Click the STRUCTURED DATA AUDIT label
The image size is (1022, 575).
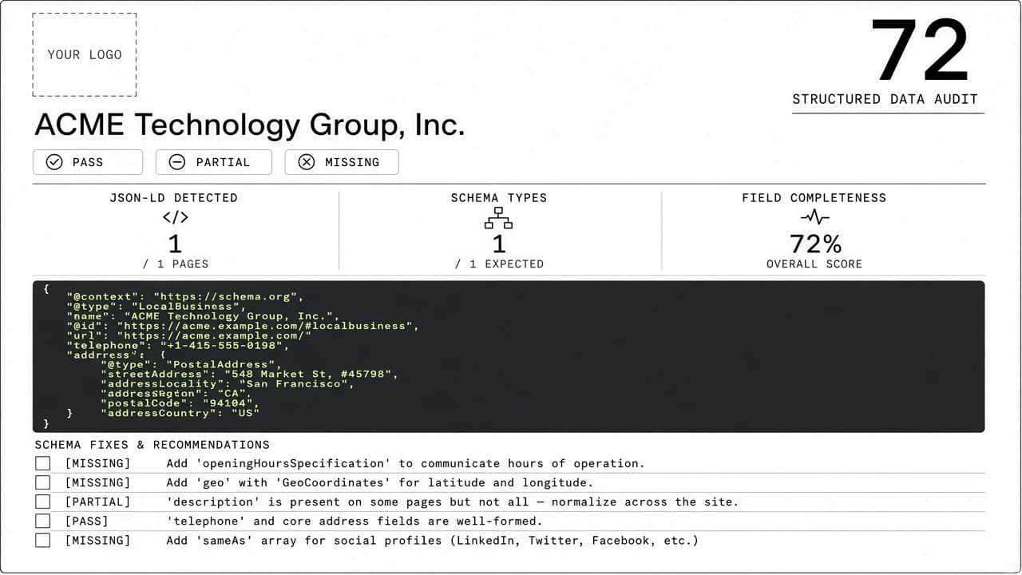point(885,99)
